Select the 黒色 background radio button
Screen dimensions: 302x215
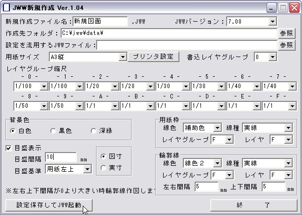53,131
